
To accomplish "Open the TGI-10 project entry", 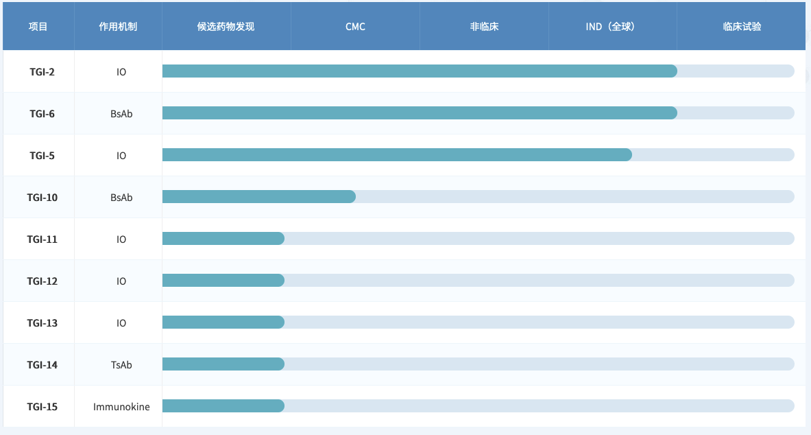I will [38, 197].
